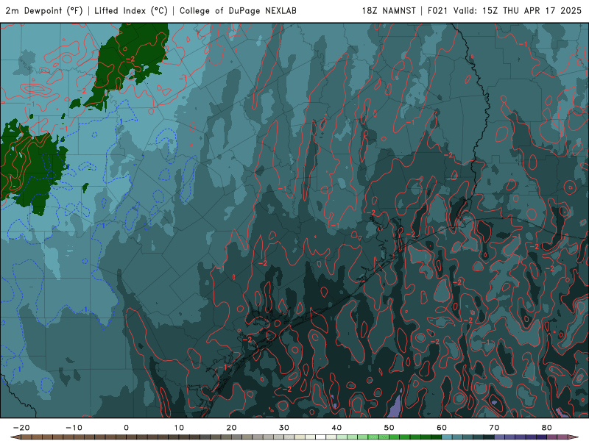This screenshot has height=441, width=589.
Task: Click the "F021" forecast hour label
Action: click(x=437, y=11)
